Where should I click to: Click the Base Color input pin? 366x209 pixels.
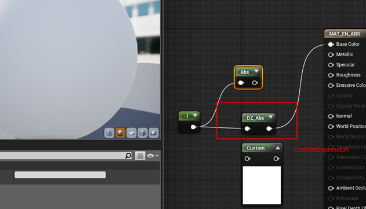tap(331, 44)
